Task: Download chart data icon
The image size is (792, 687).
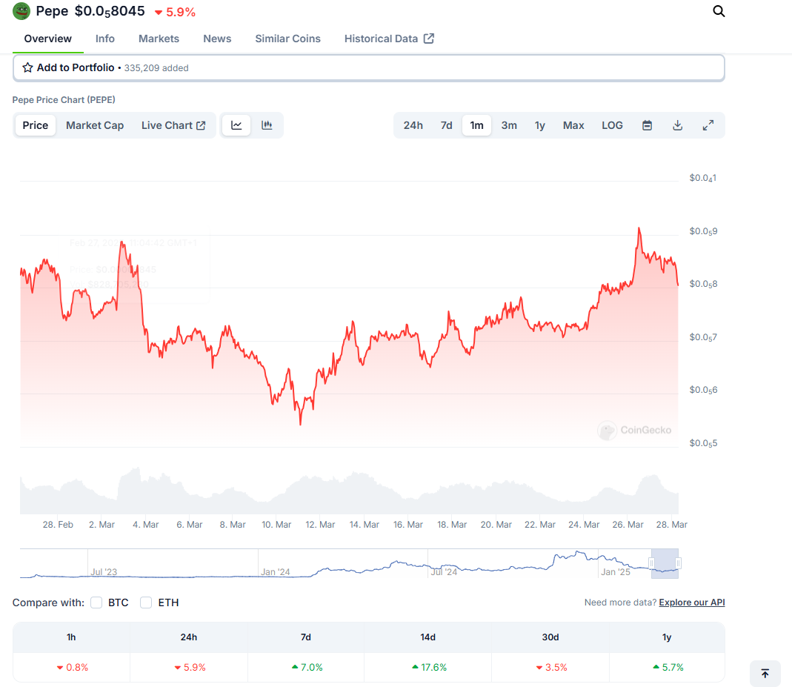Action: pos(678,125)
